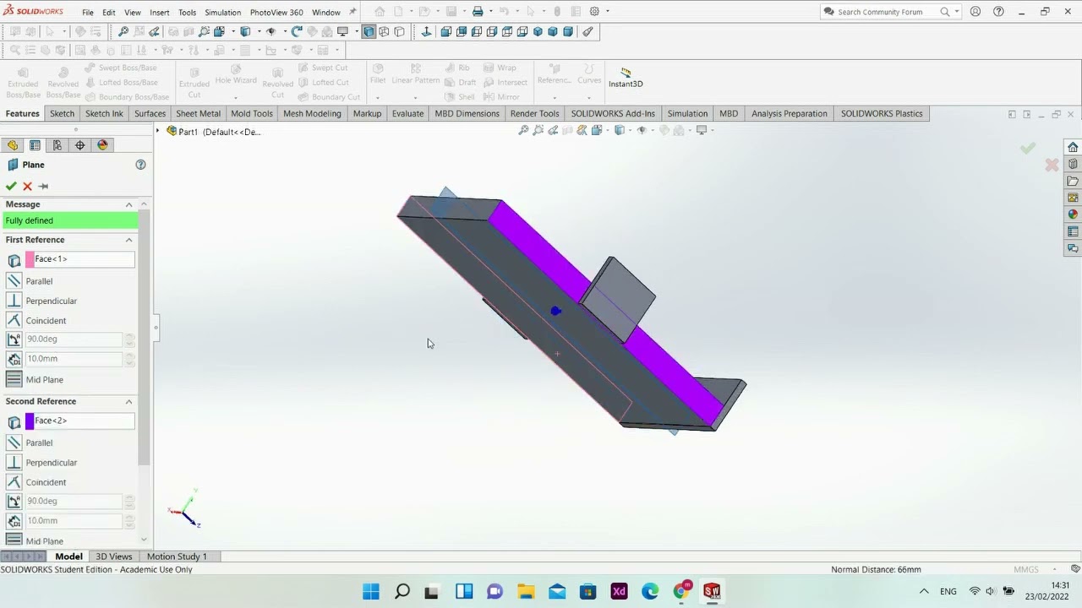Click Zoom to Area in the heads-up view toolbar

[538, 130]
